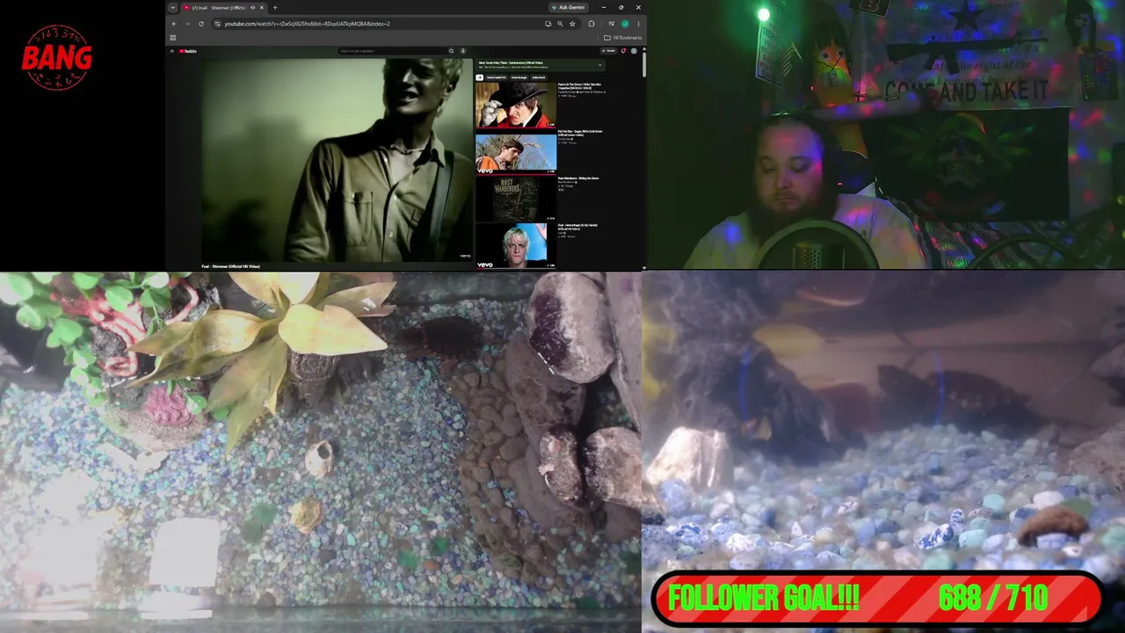
Task: Select the Fuel Shimmer browser tab
Action: (223, 8)
